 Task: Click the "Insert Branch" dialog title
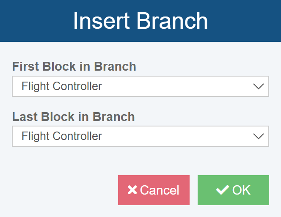[140, 21]
